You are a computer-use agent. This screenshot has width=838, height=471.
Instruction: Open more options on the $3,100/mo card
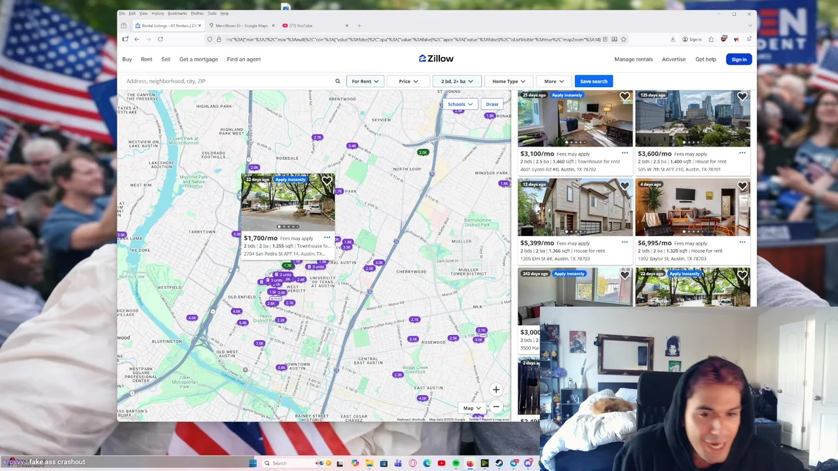tap(625, 153)
